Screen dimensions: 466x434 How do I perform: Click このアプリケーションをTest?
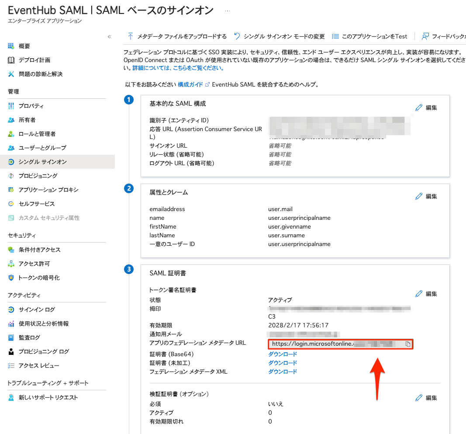(x=374, y=36)
